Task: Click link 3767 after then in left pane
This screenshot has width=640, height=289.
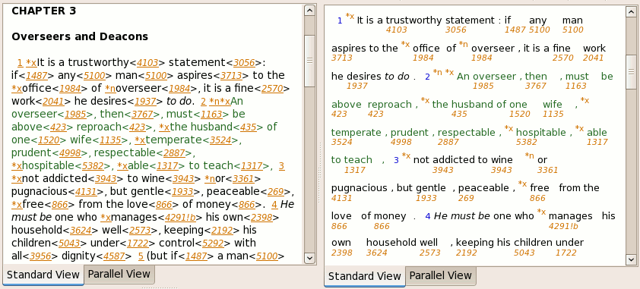Action: pos(142,115)
